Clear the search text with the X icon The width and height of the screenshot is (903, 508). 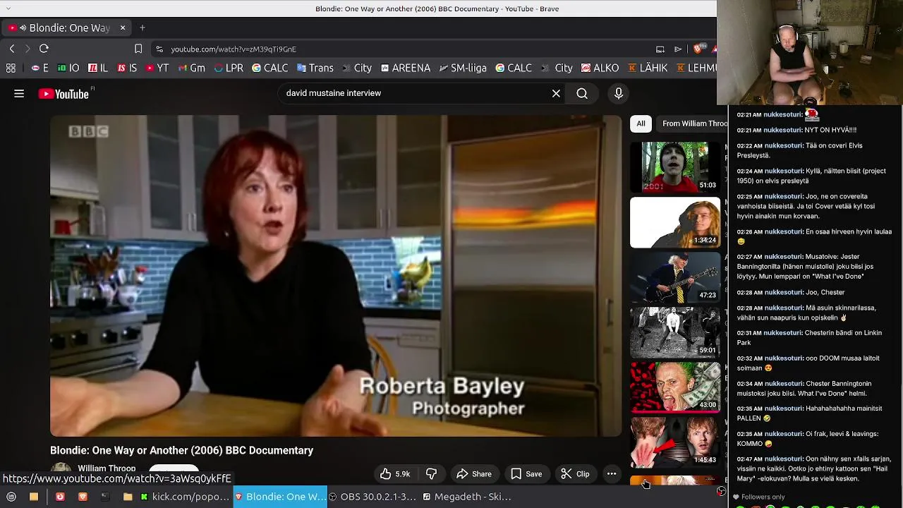[x=556, y=93]
